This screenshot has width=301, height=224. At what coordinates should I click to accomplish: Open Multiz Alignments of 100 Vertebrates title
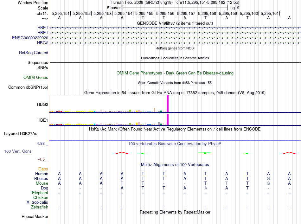pos(175,164)
